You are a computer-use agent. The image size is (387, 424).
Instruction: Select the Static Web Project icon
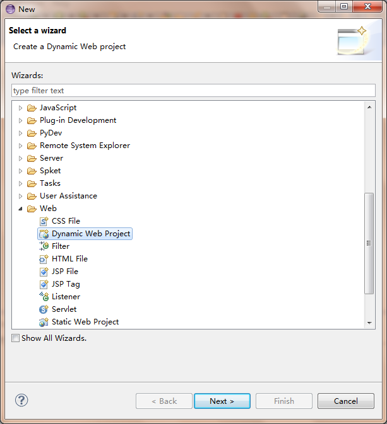coord(44,322)
